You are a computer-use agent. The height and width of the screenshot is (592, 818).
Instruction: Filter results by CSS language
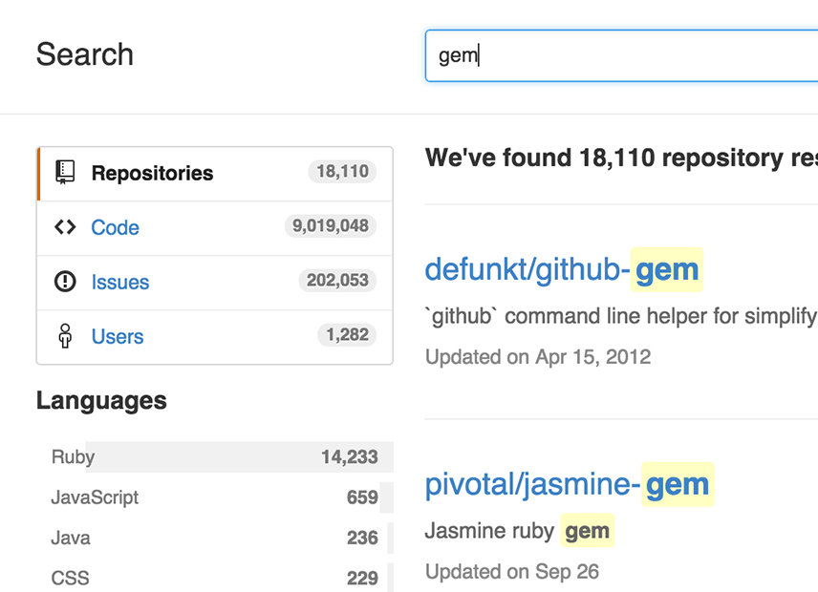214,578
